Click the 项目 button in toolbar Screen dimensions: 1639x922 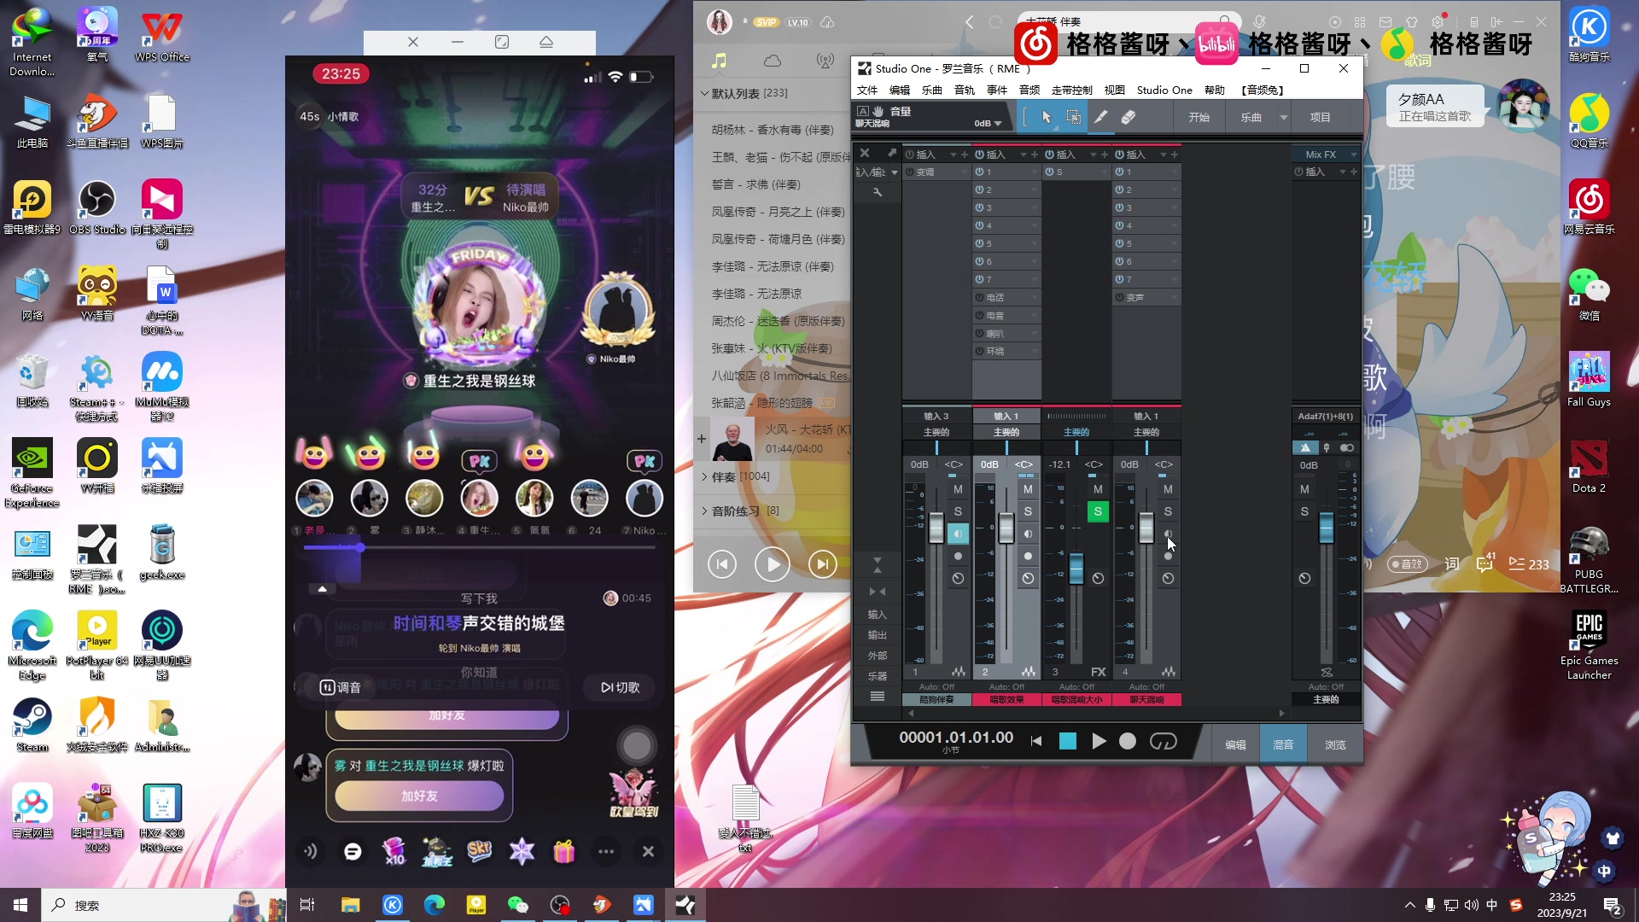[1321, 118]
